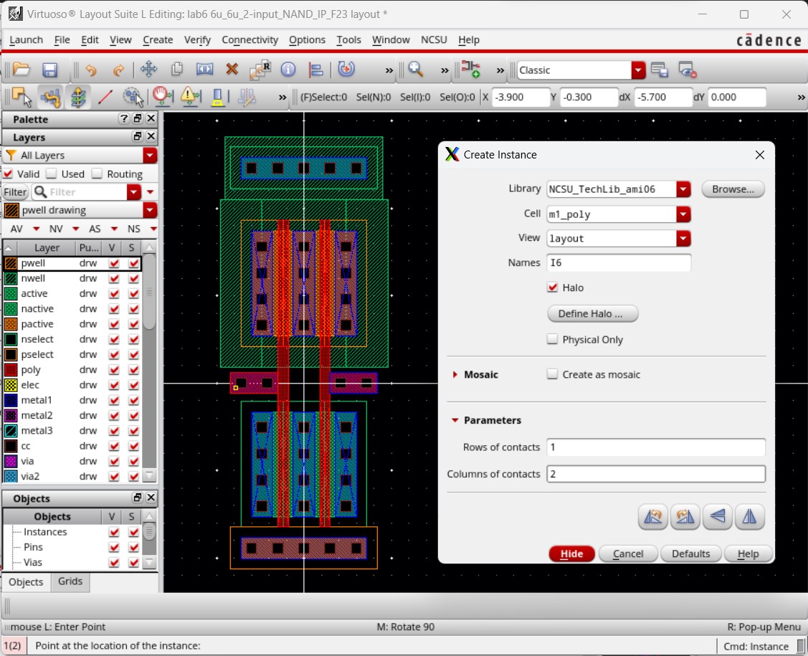Click the Undo arrow icon

pyautogui.click(x=91, y=70)
